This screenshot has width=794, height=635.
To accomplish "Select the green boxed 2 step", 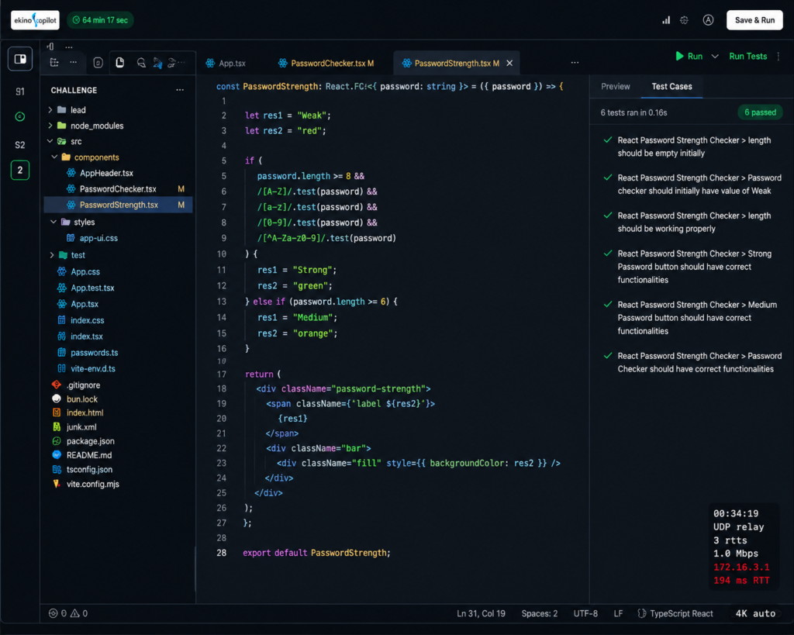I will coord(19,170).
